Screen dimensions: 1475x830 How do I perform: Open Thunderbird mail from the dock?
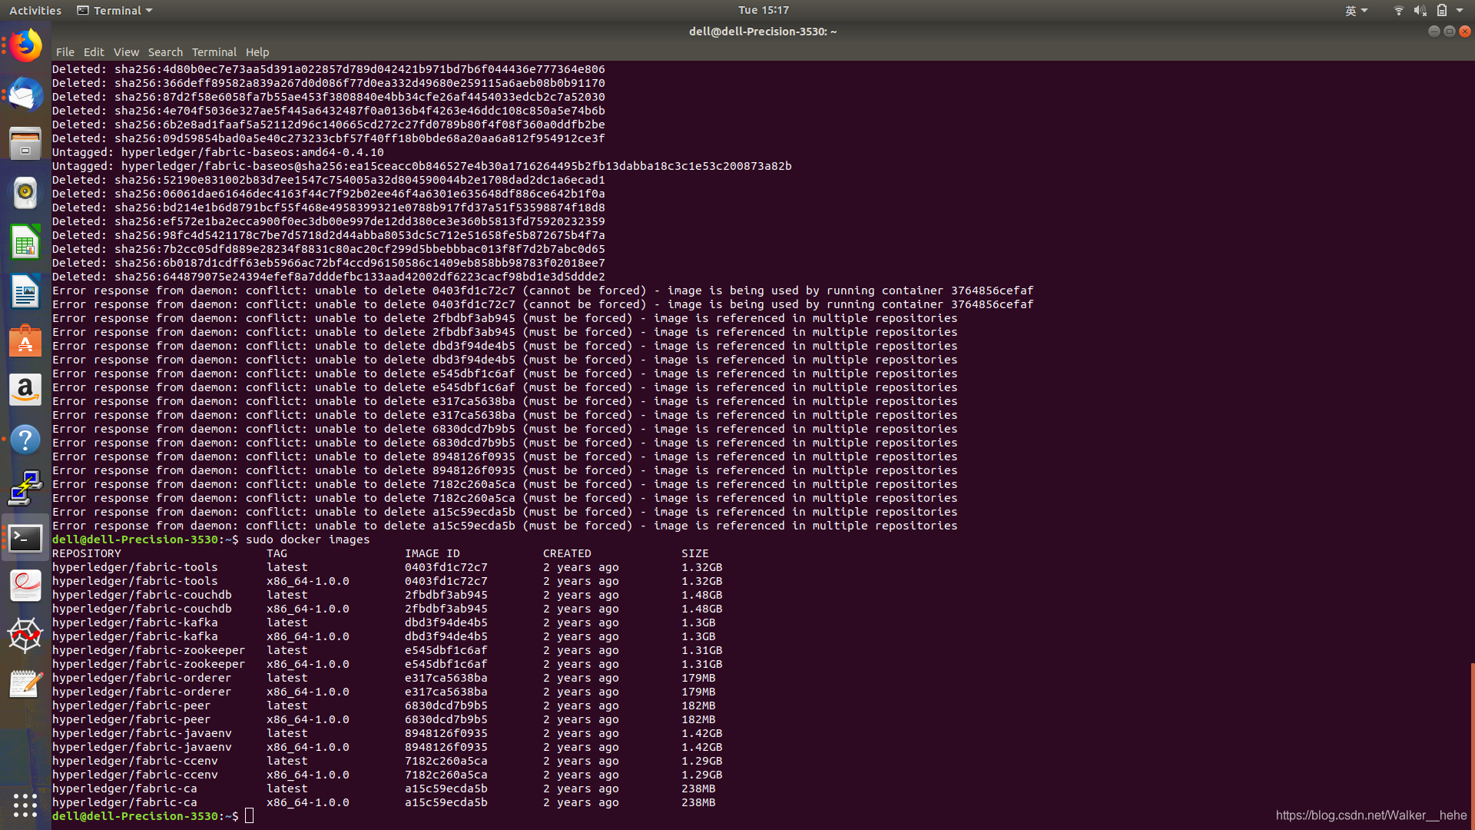[25, 95]
